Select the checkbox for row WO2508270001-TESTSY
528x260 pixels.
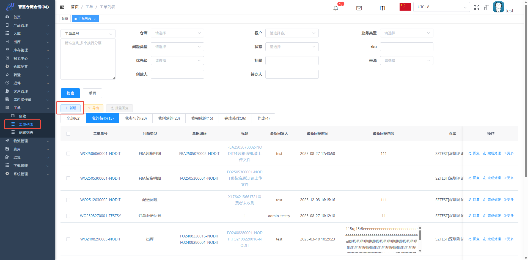coord(68,216)
